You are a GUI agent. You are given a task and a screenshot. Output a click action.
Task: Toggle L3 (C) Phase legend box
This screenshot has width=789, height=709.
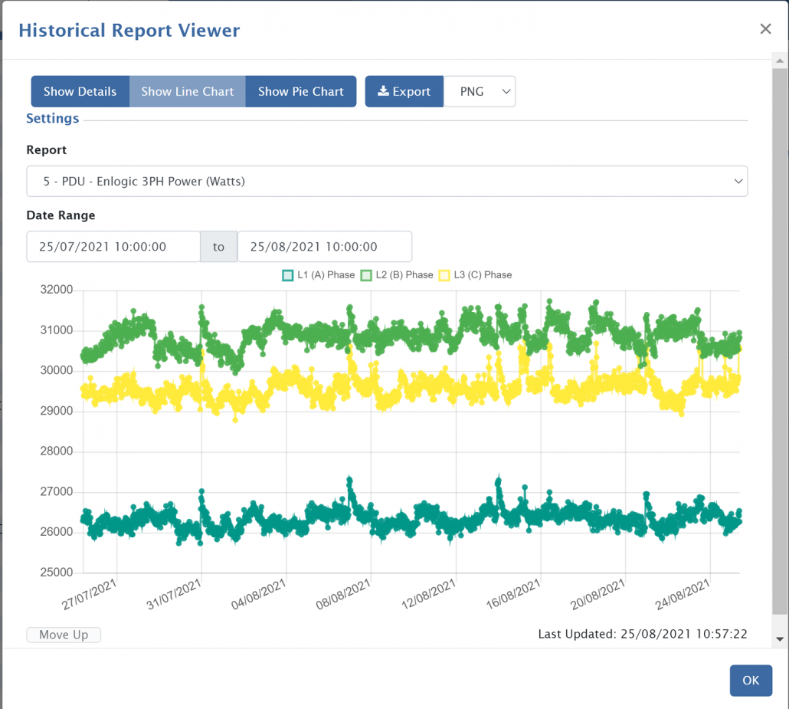444,275
